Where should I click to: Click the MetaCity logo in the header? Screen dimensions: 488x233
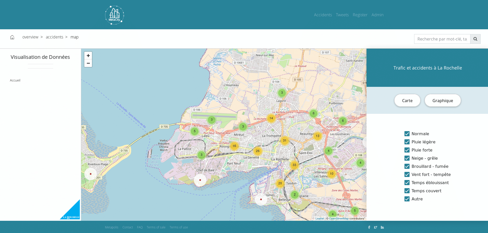point(114,15)
